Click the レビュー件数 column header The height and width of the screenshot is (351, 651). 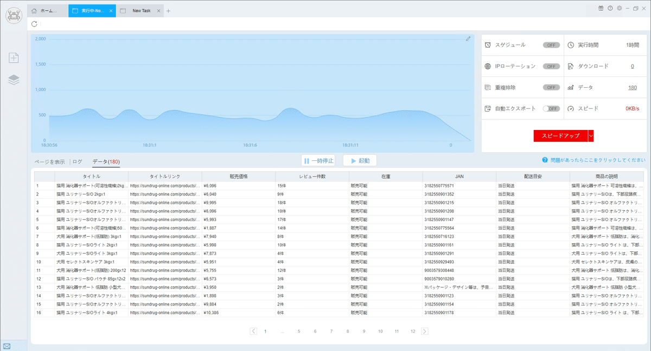tap(312, 177)
